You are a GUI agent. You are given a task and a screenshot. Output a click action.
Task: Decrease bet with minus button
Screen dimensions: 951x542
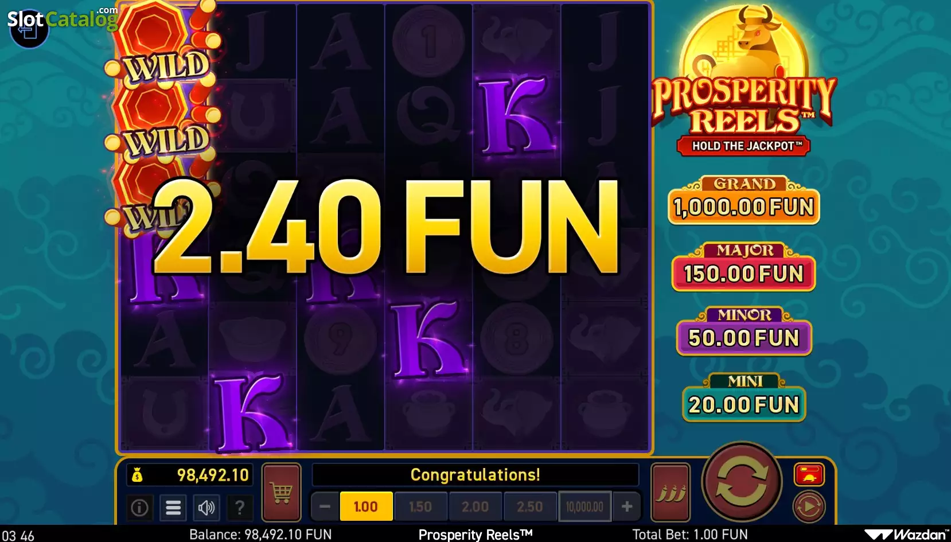(325, 506)
